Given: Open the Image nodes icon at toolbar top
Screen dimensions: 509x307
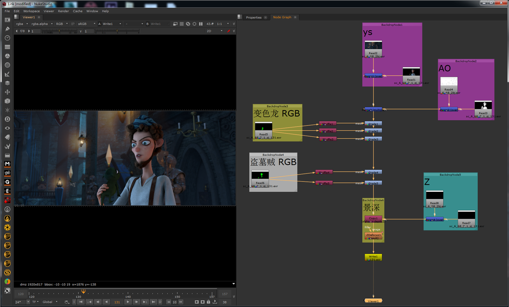Looking at the screenshot, I should [7, 20].
